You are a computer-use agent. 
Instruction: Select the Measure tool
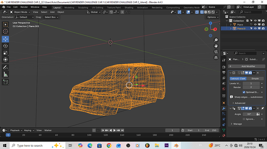tap(5, 74)
